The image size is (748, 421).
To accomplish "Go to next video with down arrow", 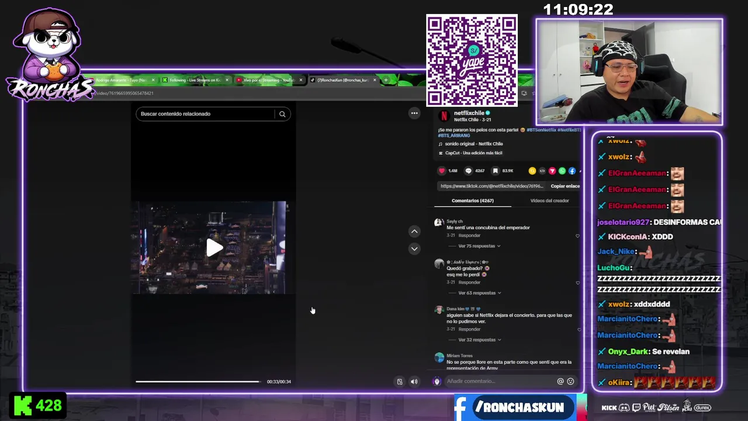I will click(x=414, y=249).
